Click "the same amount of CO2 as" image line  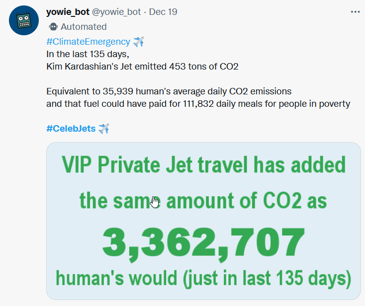pos(204,201)
